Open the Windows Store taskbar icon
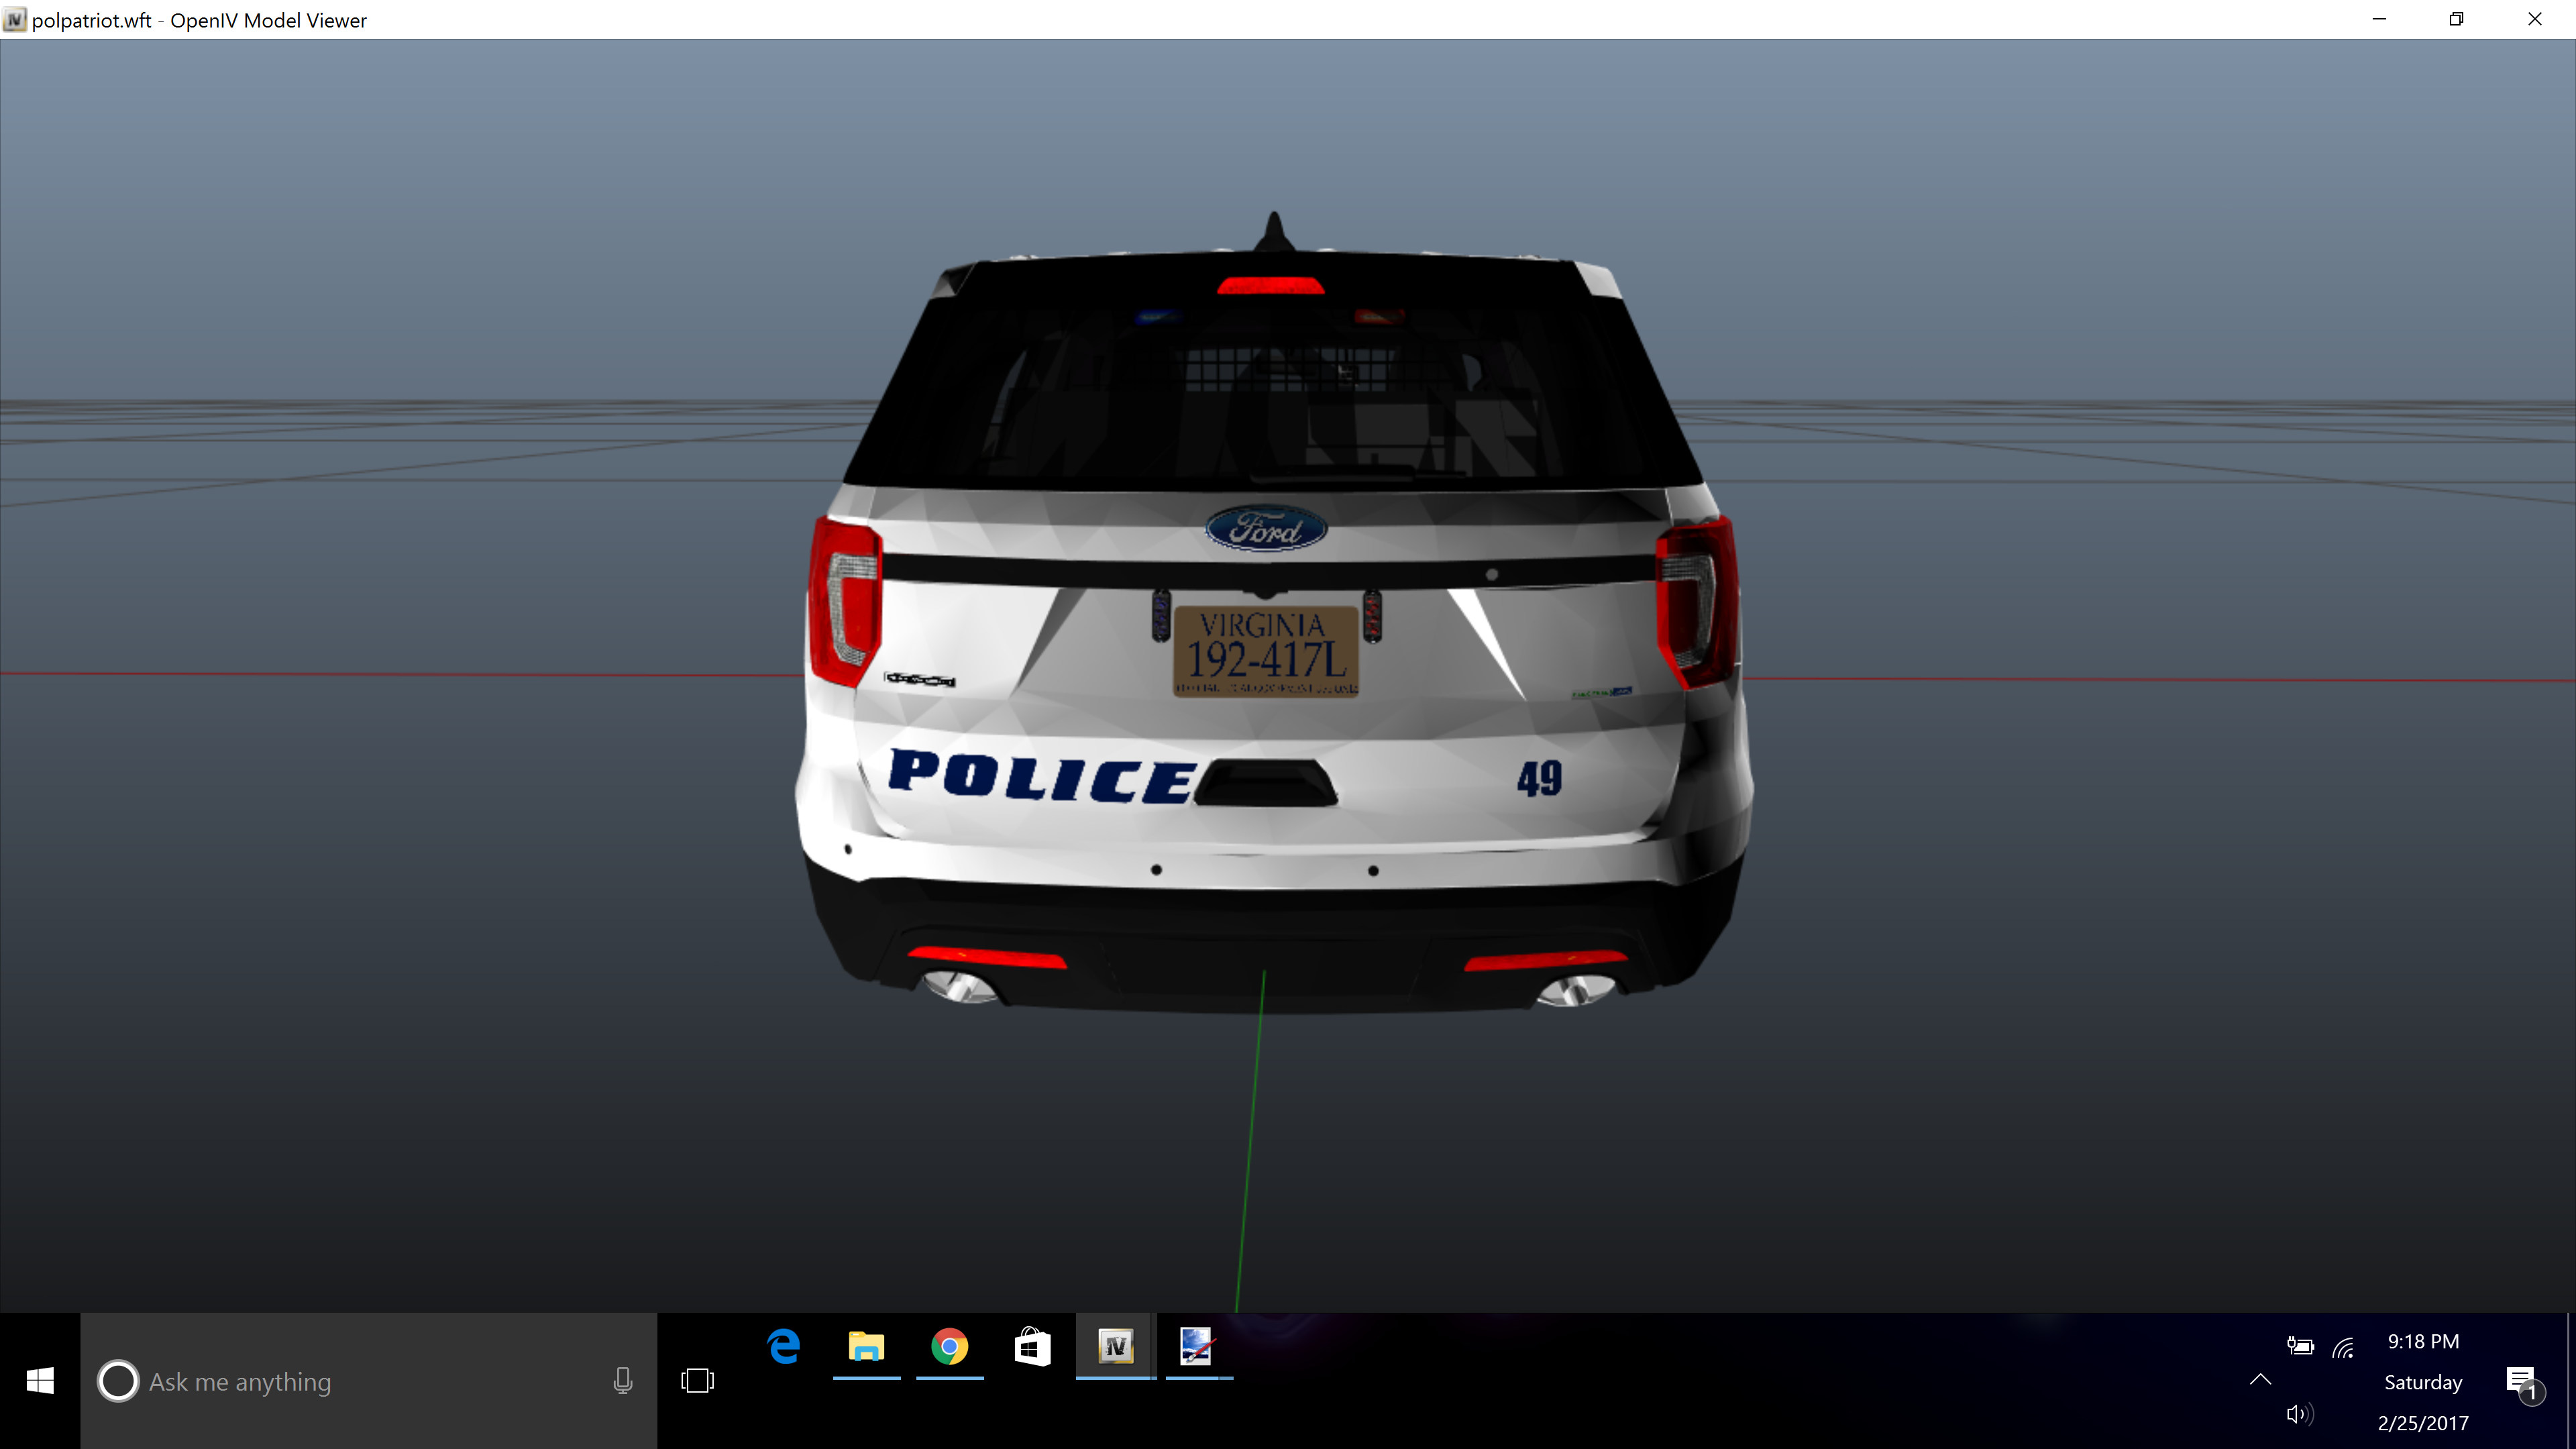This screenshot has width=2576, height=1449. [1032, 1347]
